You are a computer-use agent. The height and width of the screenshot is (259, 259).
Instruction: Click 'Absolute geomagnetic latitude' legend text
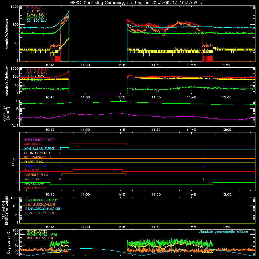(224, 231)
